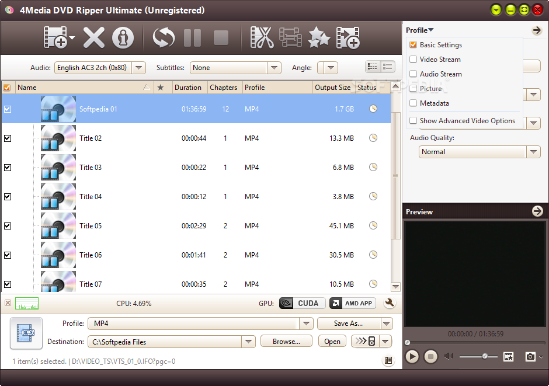Click the Add file to list icon
The height and width of the screenshot is (386, 549).
click(x=55, y=37)
